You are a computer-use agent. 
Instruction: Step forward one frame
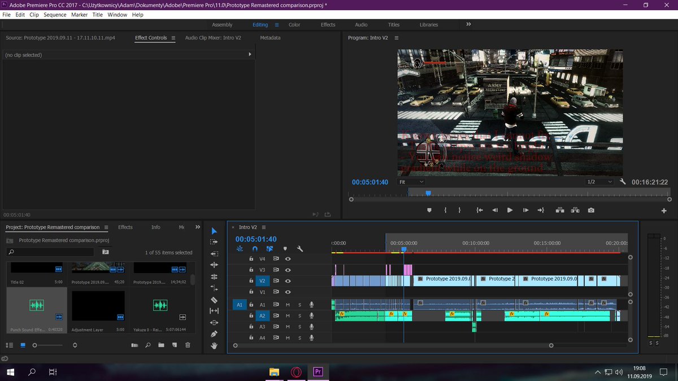click(525, 210)
